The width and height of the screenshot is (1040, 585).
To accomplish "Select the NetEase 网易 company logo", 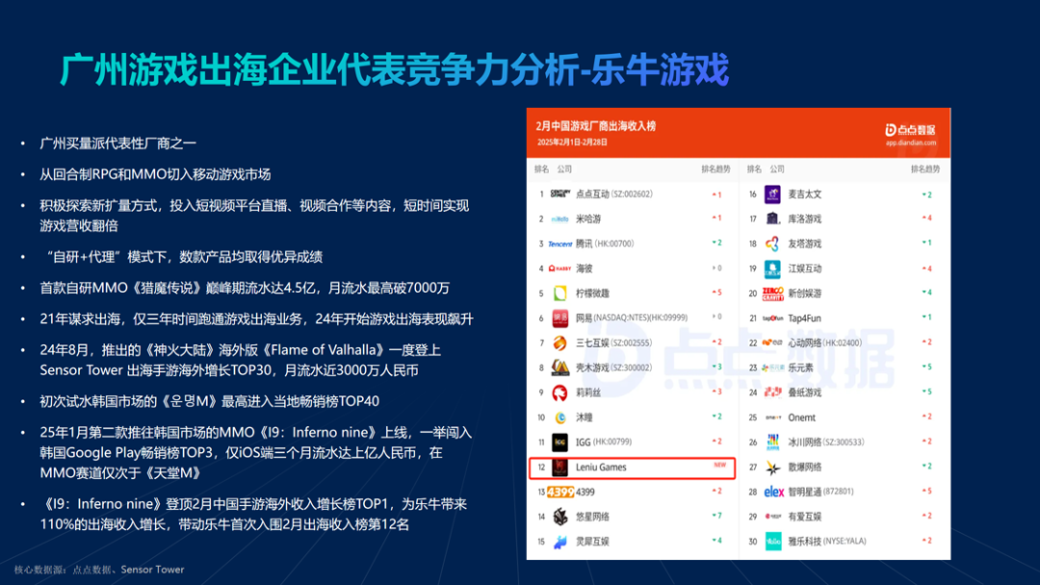I will tap(559, 318).
